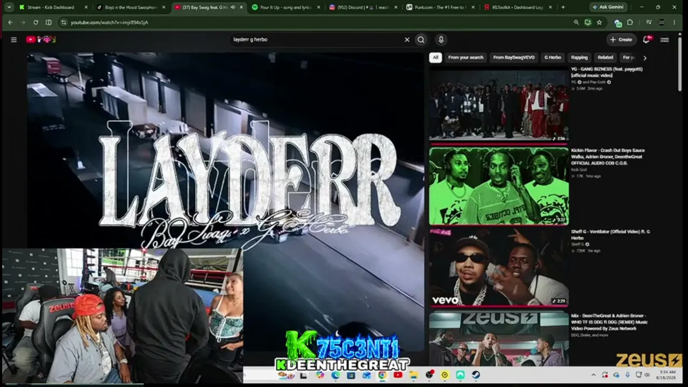Close the Stream - Kick Dashboard tab
The width and height of the screenshot is (688, 387).
click(86, 8)
